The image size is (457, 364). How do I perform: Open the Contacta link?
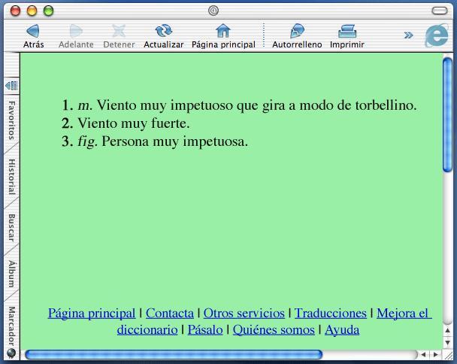click(x=169, y=313)
